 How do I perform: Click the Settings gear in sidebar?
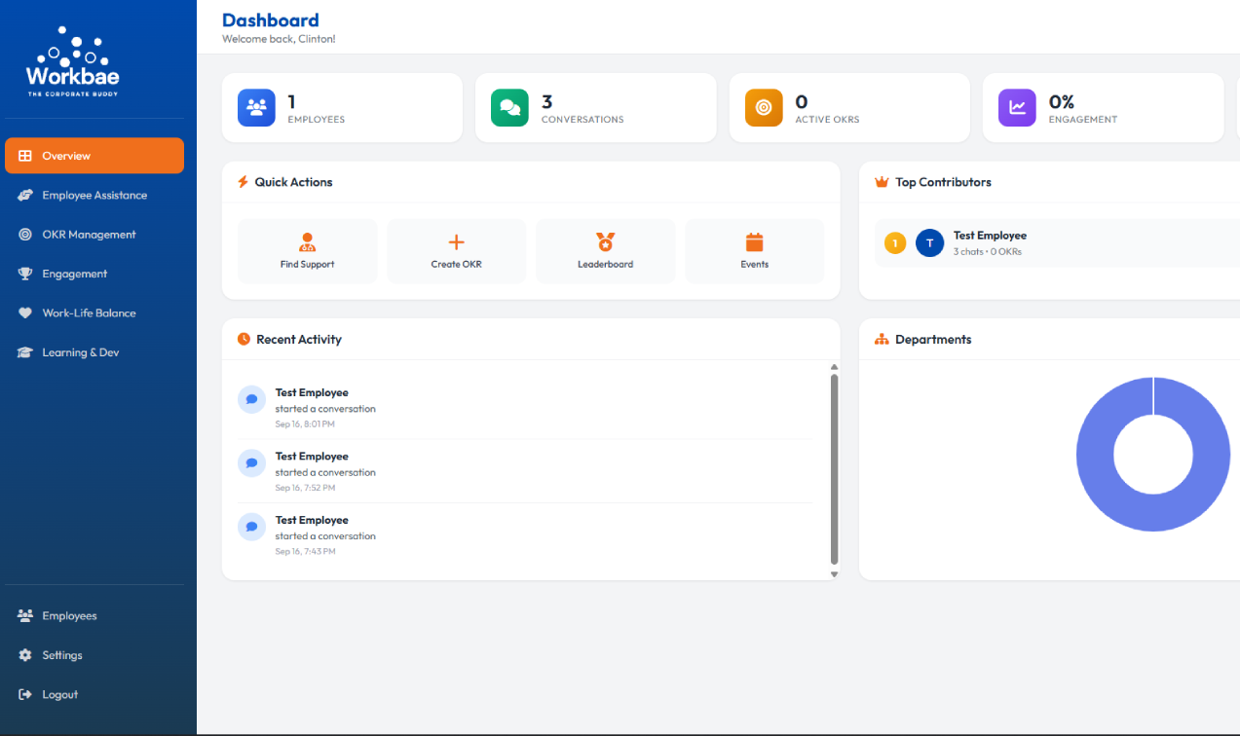point(61,655)
